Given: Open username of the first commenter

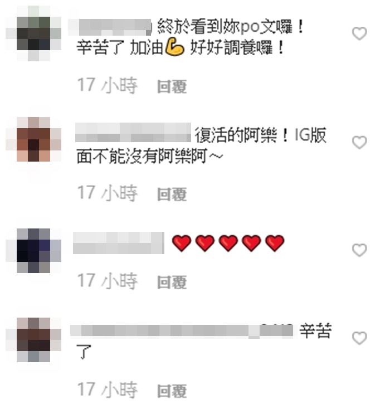Looking at the screenshot, I should click(110, 27).
